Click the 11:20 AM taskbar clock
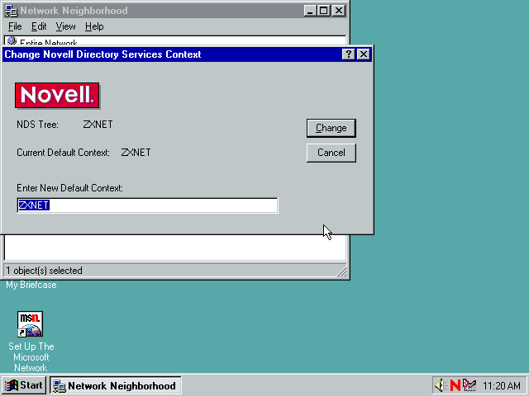 [502, 385]
